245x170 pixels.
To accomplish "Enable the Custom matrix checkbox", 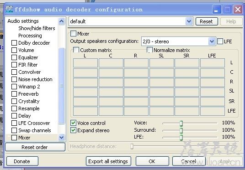I will pyautogui.click(x=76, y=50).
